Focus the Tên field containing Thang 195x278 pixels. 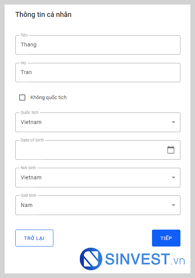98,45
